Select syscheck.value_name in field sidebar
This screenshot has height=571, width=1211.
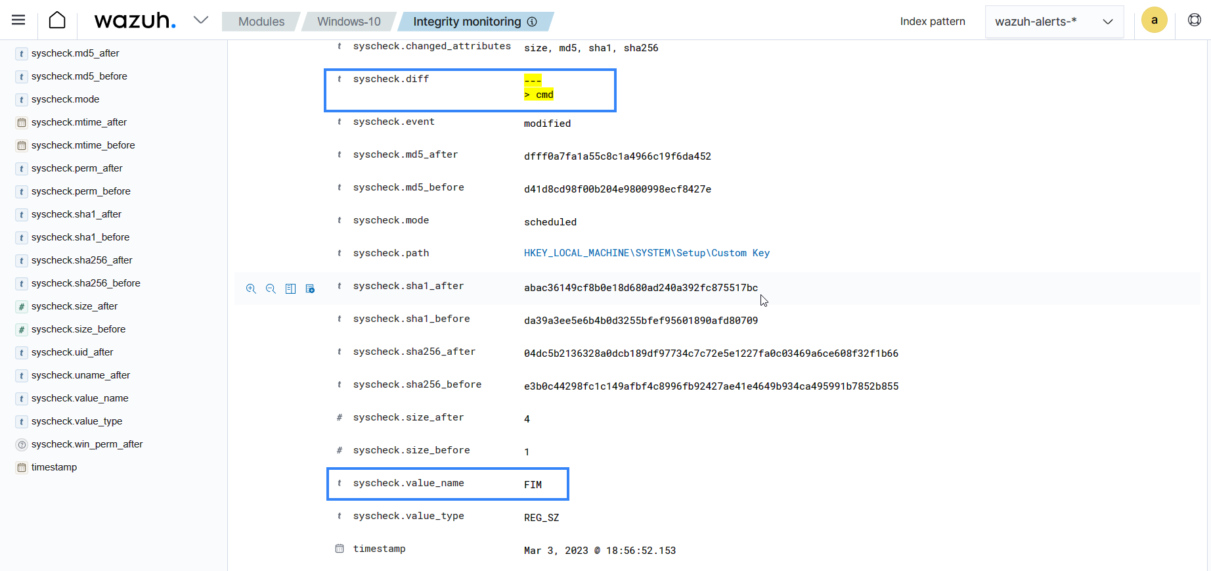tap(79, 398)
